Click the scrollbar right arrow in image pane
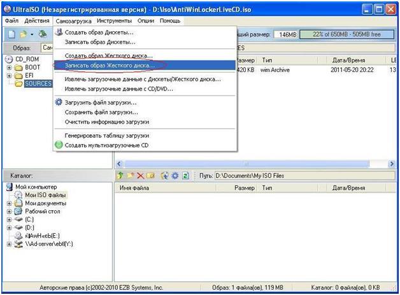Viewport: 400px width, 295px height. click(392, 164)
